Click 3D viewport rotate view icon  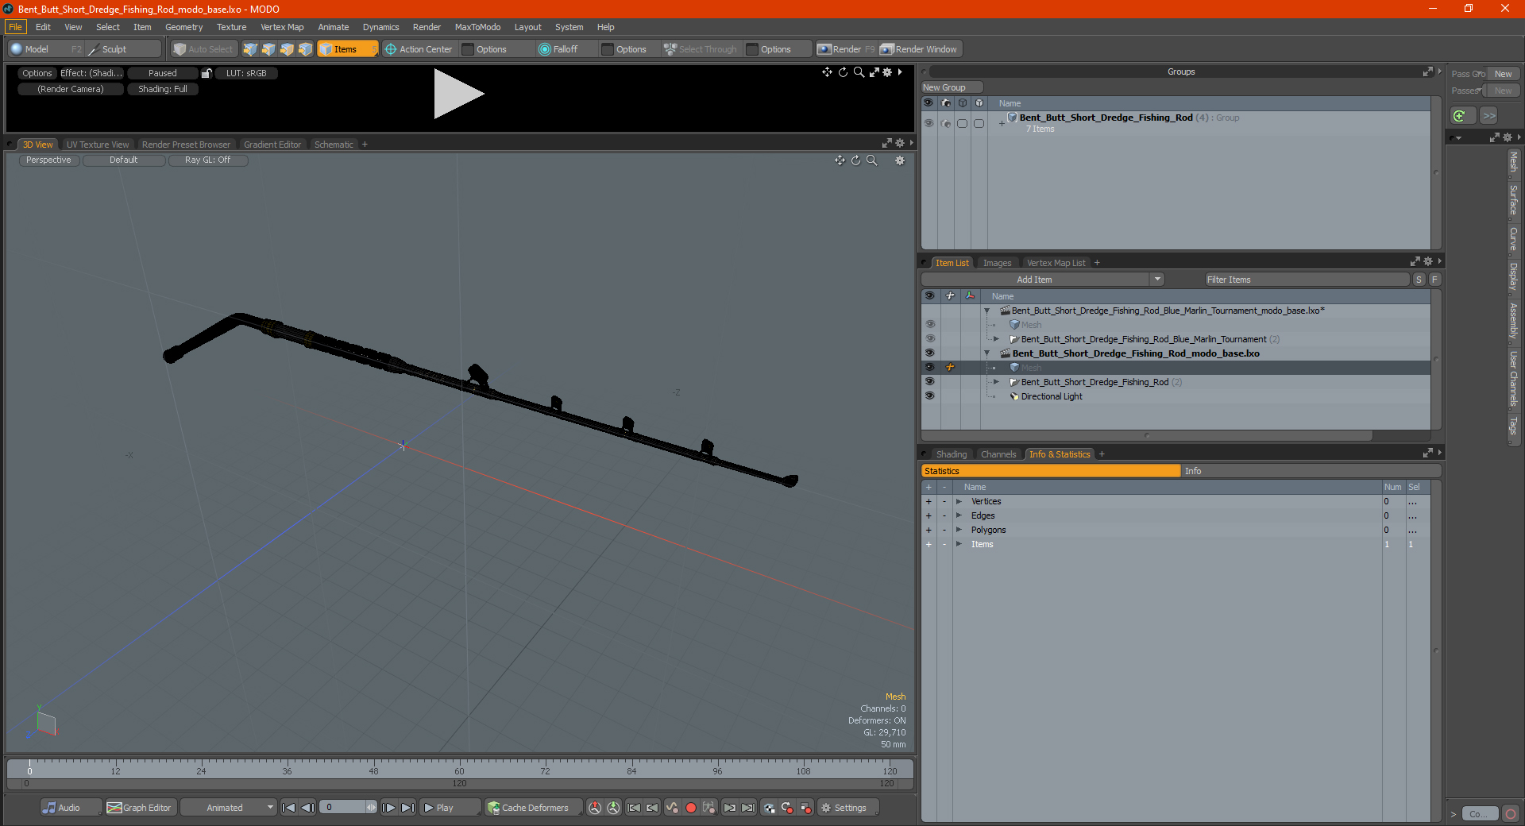856,160
